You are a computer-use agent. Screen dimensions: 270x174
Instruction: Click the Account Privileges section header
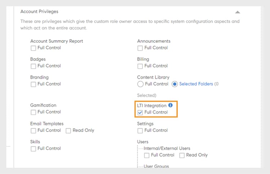coord(39,12)
